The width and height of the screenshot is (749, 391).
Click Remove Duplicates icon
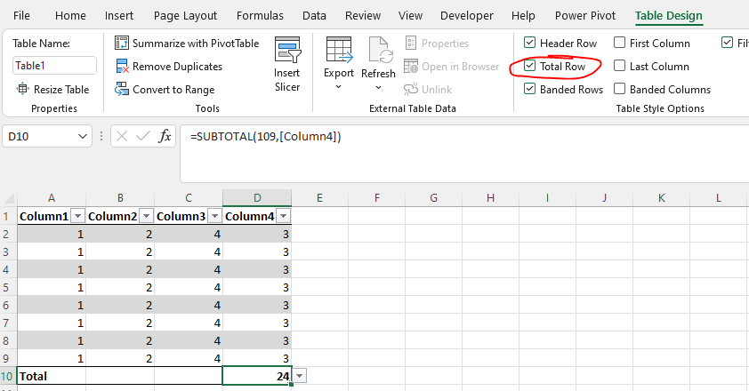pos(122,67)
